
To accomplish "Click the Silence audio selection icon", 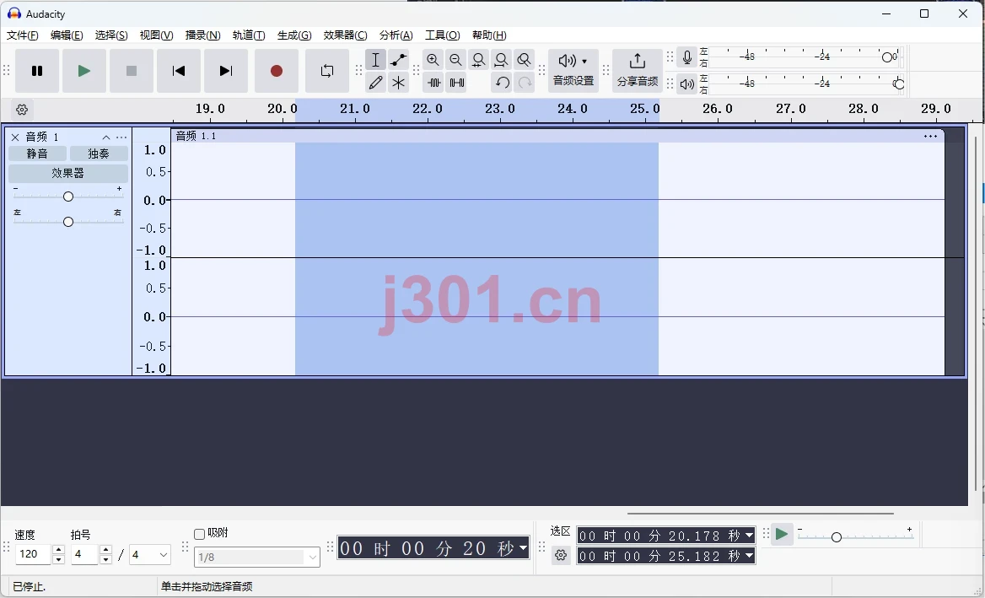I will (456, 83).
